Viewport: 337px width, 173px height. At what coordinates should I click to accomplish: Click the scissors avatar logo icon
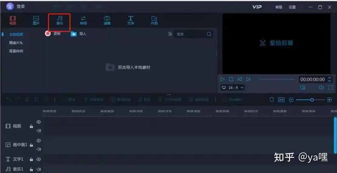10,6
